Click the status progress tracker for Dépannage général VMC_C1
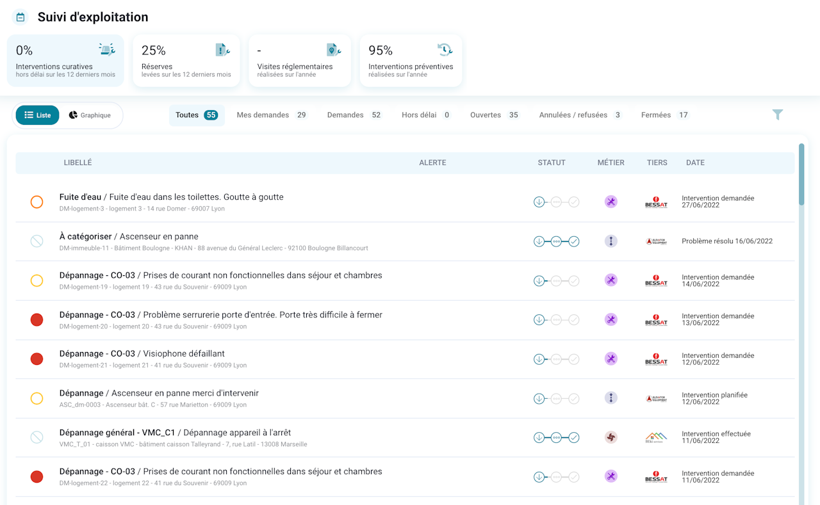The height and width of the screenshot is (505, 820). (x=556, y=438)
